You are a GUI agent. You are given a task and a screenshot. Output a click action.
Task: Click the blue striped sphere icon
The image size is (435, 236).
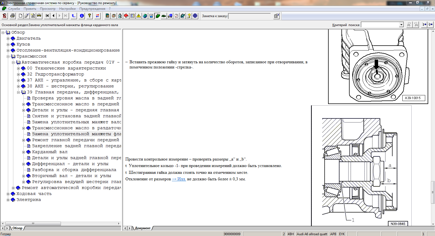pyautogui.click(x=195, y=16)
